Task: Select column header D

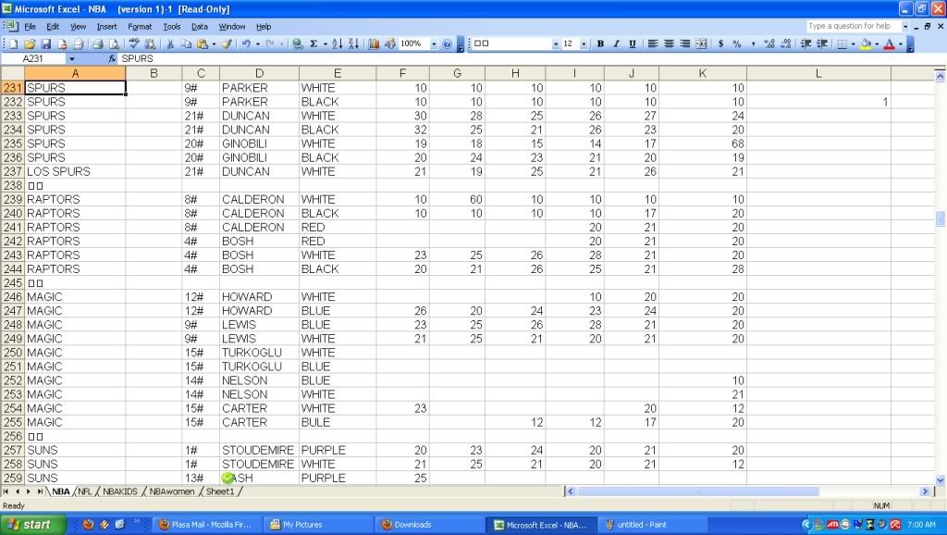Action: 259,74
